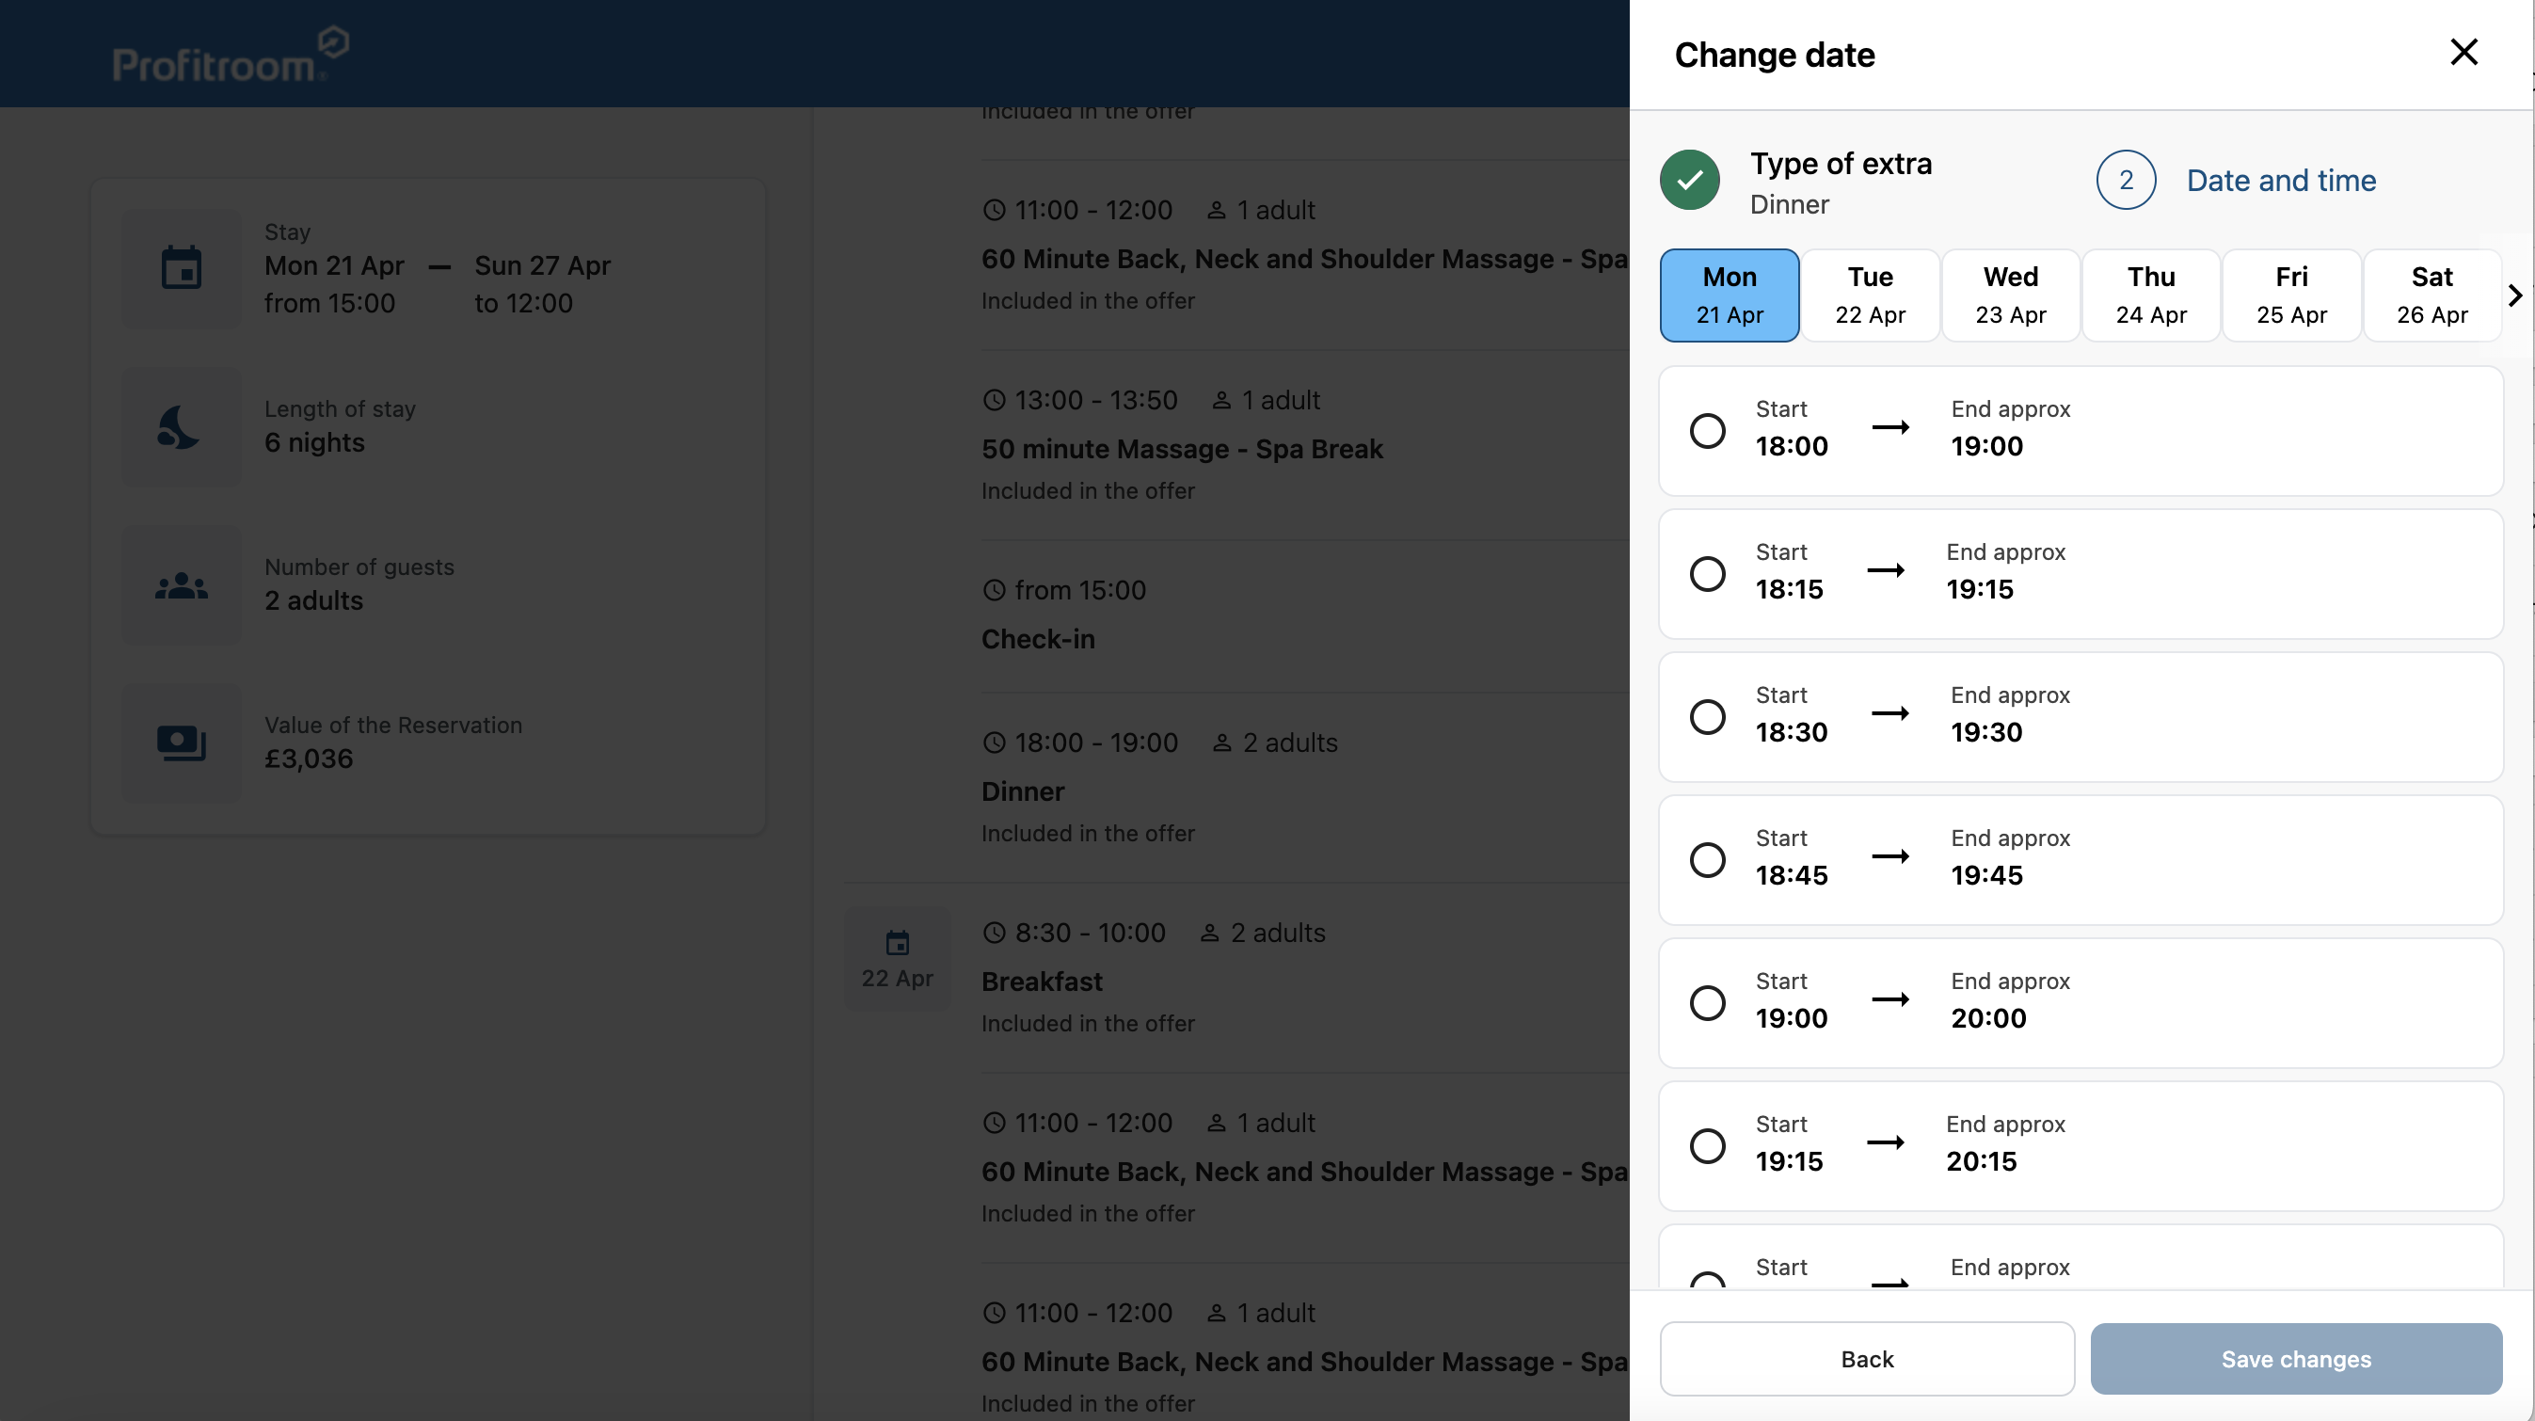Viewport: 2535px width, 1421px height.
Task: Select the 18:45 start time
Action: click(x=1707, y=859)
